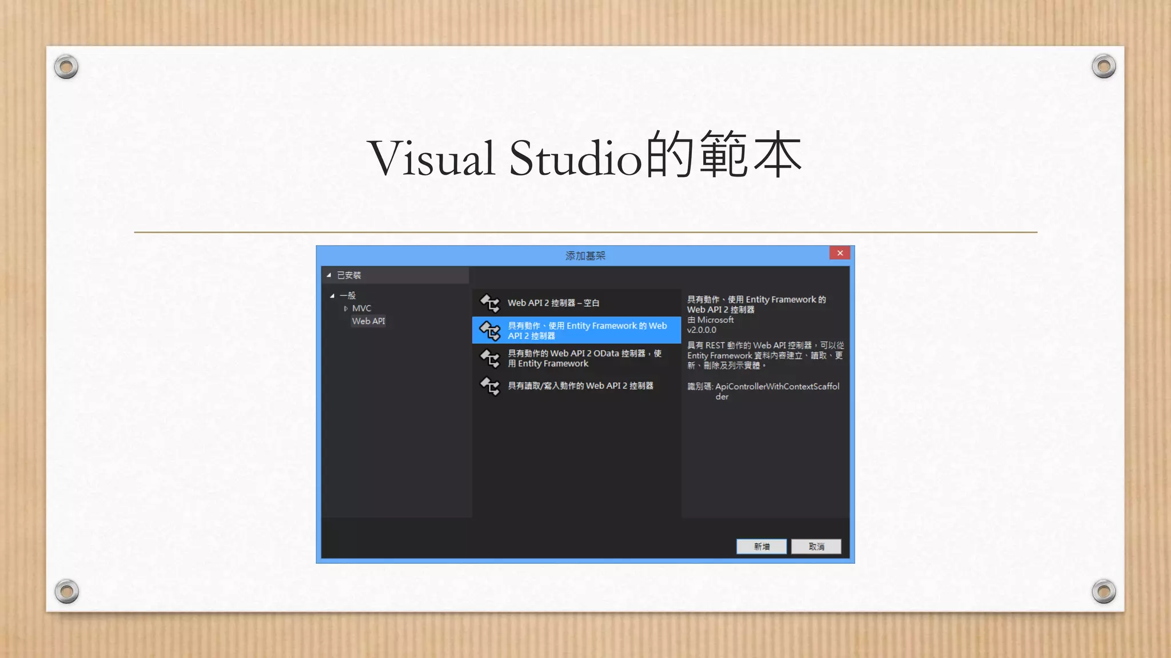Collapse the 一般 tree node
The height and width of the screenshot is (658, 1171).
pos(332,296)
